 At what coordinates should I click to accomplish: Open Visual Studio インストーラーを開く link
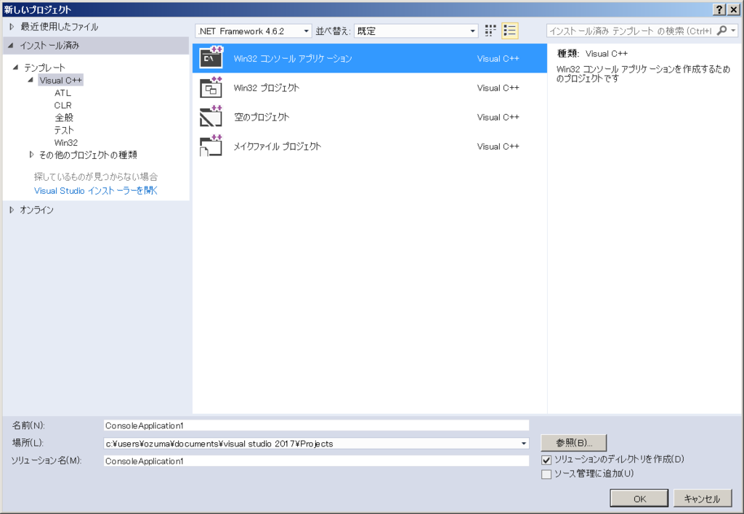(x=96, y=191)
